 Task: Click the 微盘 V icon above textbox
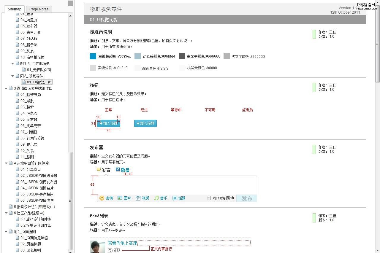coord(118,170)
